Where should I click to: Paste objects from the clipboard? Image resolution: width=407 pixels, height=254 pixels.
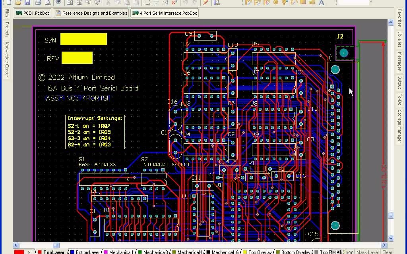(127, 3)
